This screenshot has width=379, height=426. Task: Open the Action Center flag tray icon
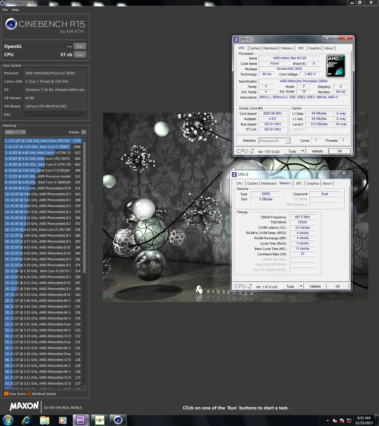click(x=342, y=420)
